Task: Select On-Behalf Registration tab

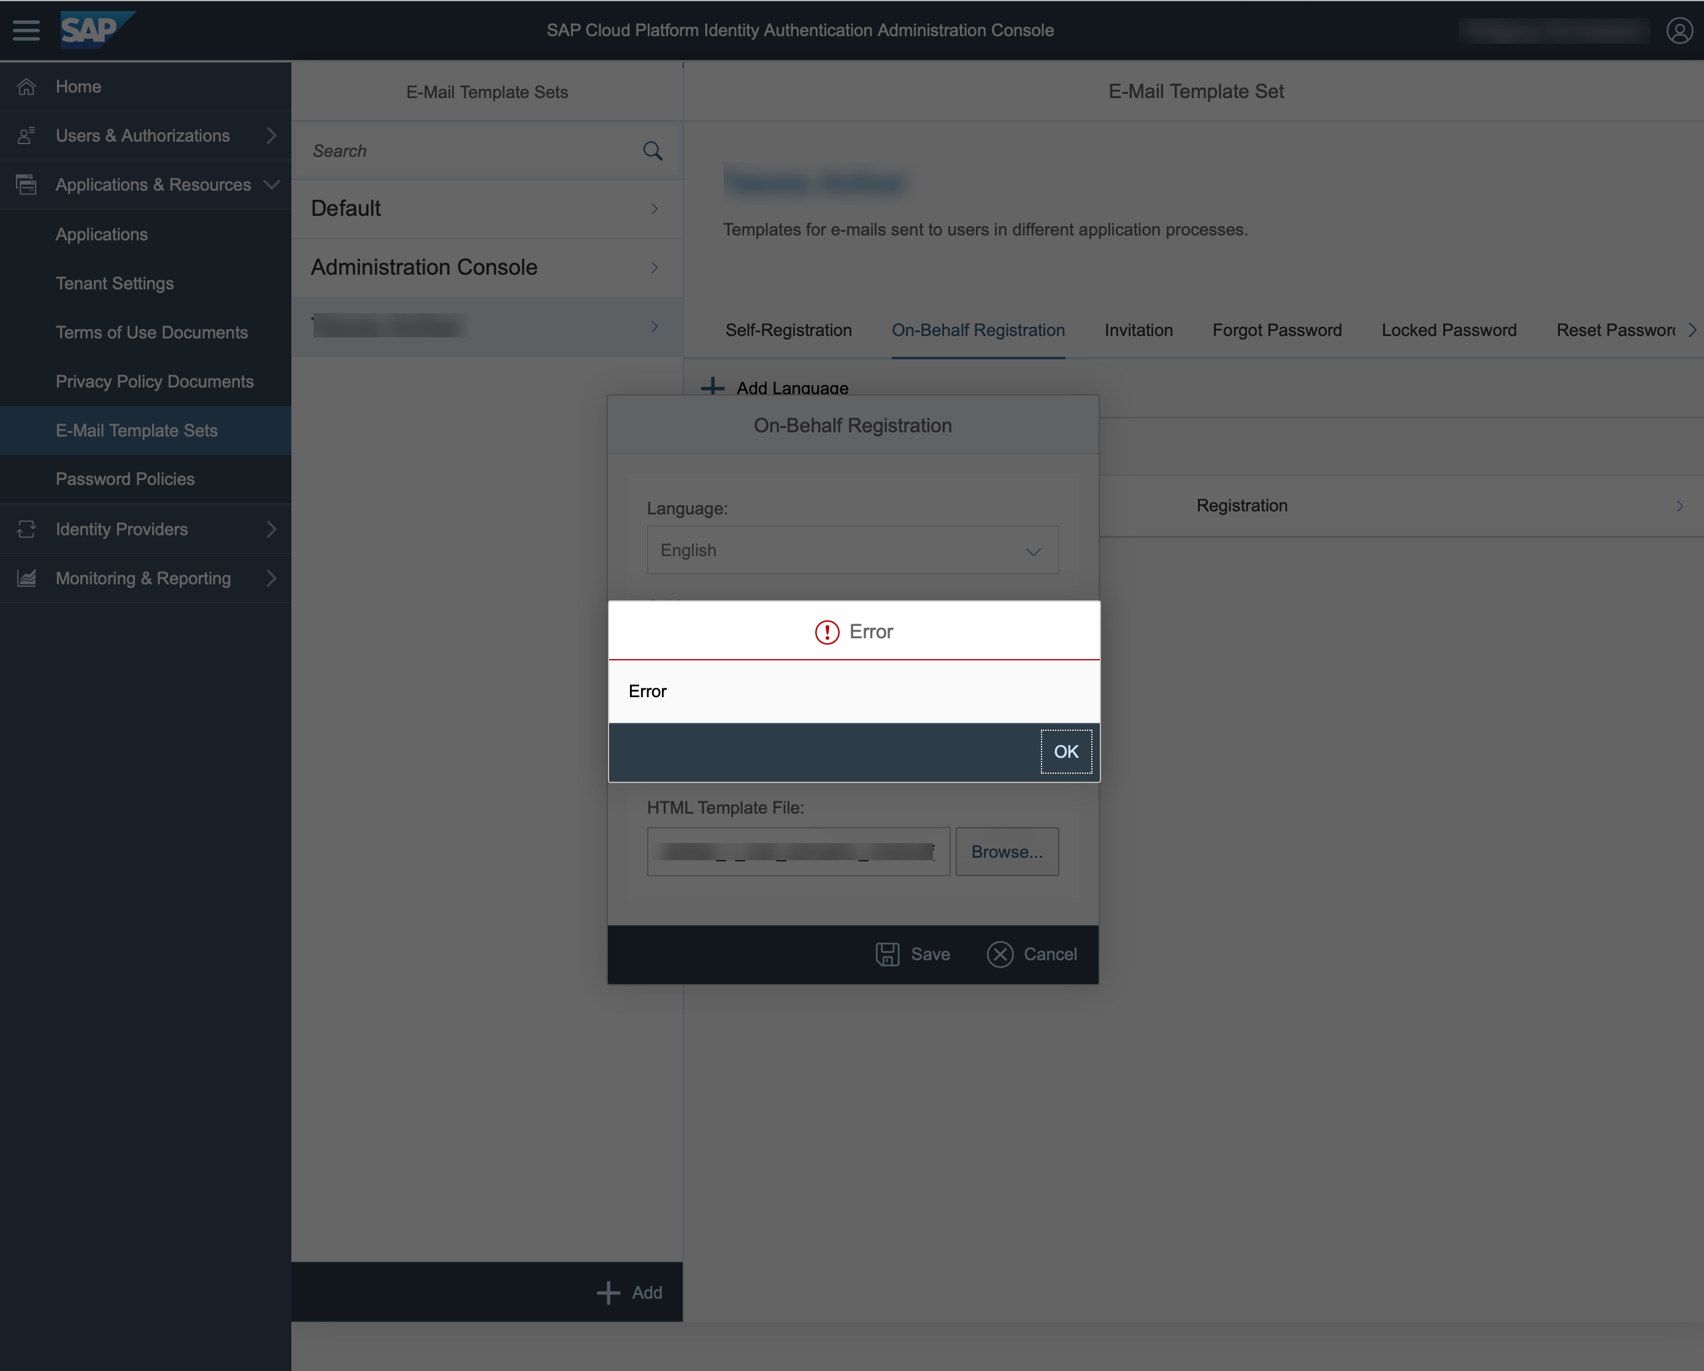Action: (x=978, y=330)
